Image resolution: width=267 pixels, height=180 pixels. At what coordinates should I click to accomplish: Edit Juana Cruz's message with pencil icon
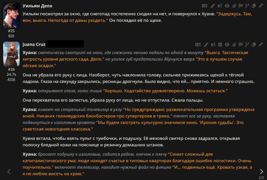(261, 44)
